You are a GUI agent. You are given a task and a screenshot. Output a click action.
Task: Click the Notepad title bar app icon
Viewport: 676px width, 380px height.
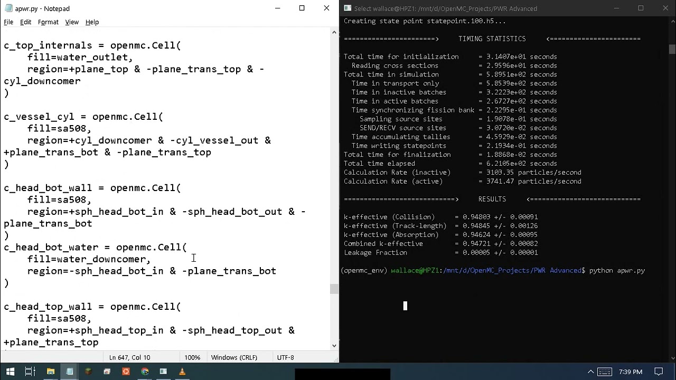(7, 8)
